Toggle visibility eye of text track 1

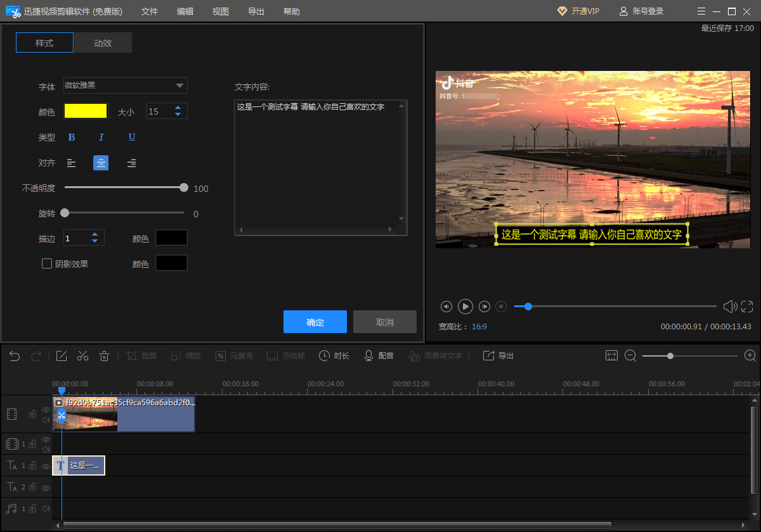click(46, 466)
